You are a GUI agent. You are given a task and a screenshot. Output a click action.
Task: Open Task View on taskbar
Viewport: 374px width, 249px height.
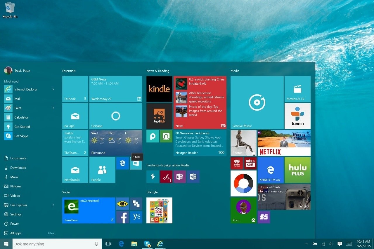point(108,244)
